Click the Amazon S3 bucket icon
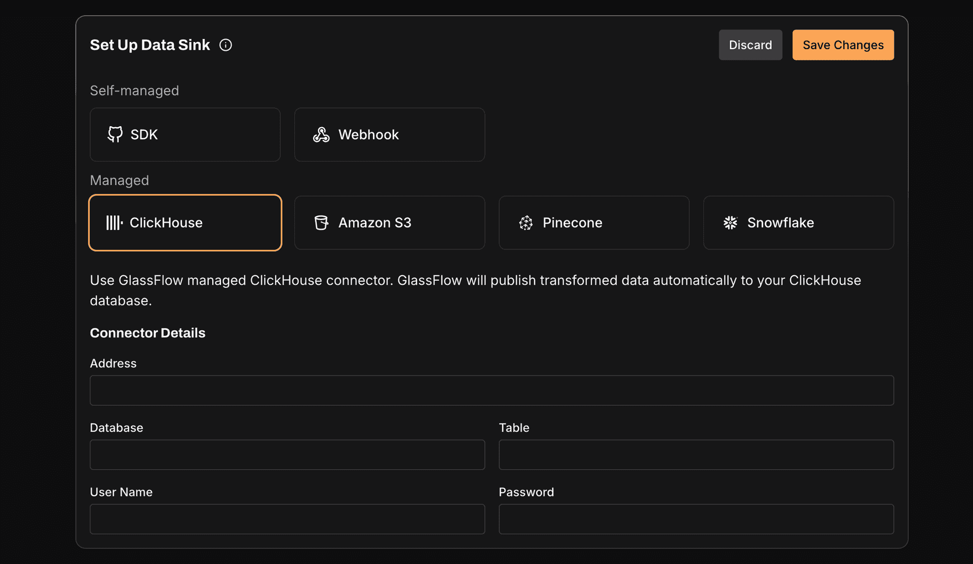The image size is (973, 564). click(x=321, y=222)
